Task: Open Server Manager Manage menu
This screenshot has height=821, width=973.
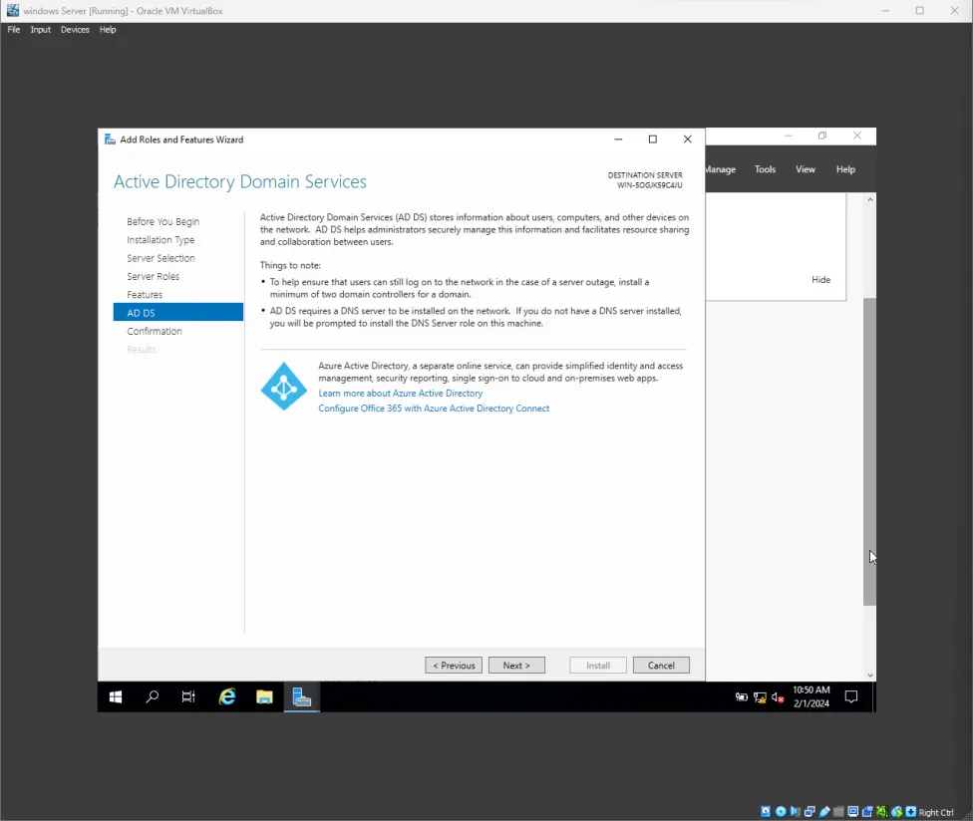Action: coord(721,169)
